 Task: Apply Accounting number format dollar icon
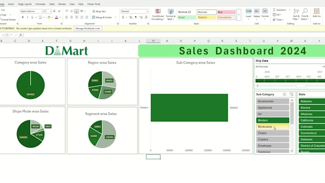point(123,17)
